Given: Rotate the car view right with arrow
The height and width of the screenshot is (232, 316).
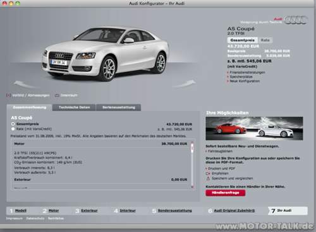Looking at the screenshot, I should tap(185, 83).
